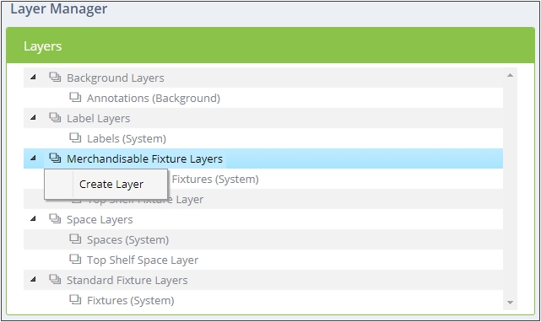Click the scroll up arrow in layers list
Viewport: 541px width, 322px height.
510,75
